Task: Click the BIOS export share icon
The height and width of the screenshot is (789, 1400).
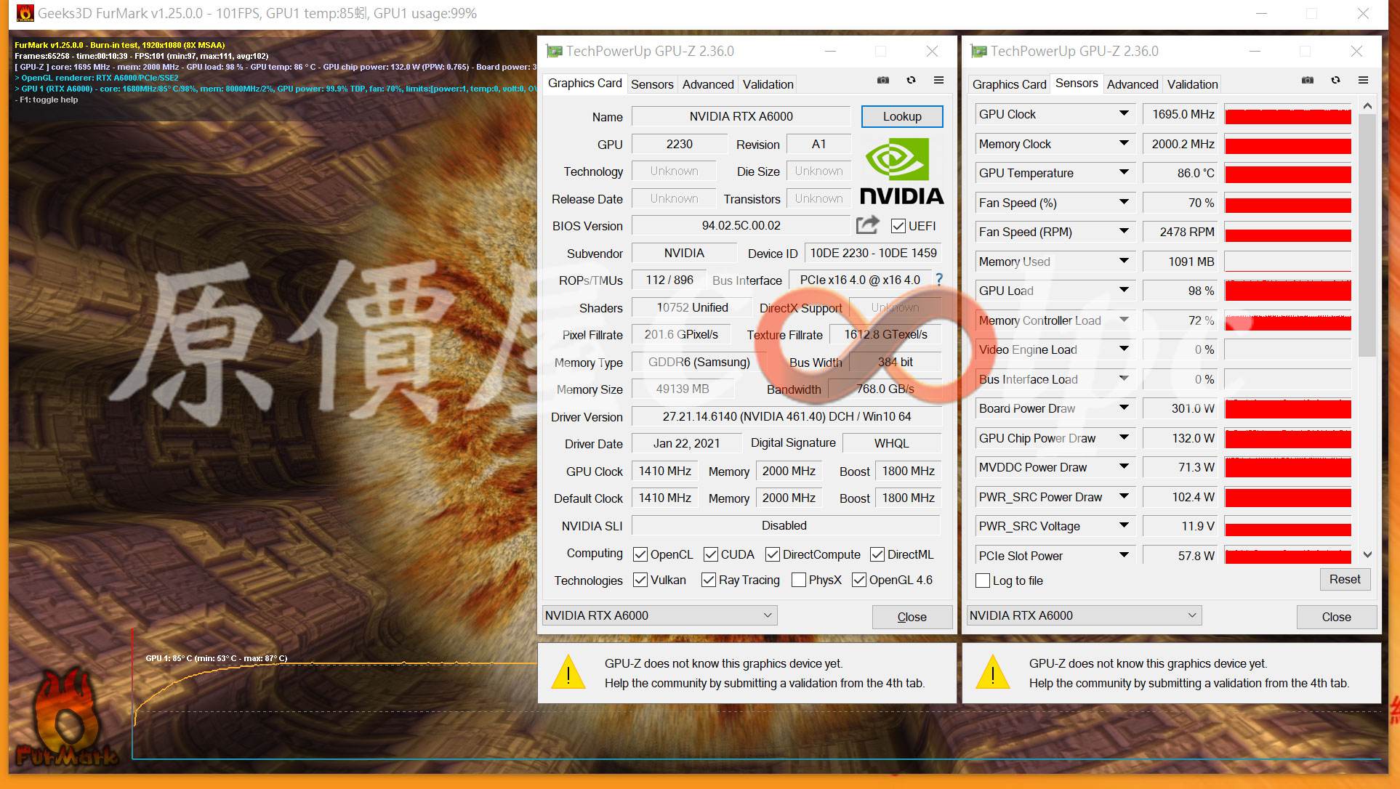Action: click(x=867, y=225)
